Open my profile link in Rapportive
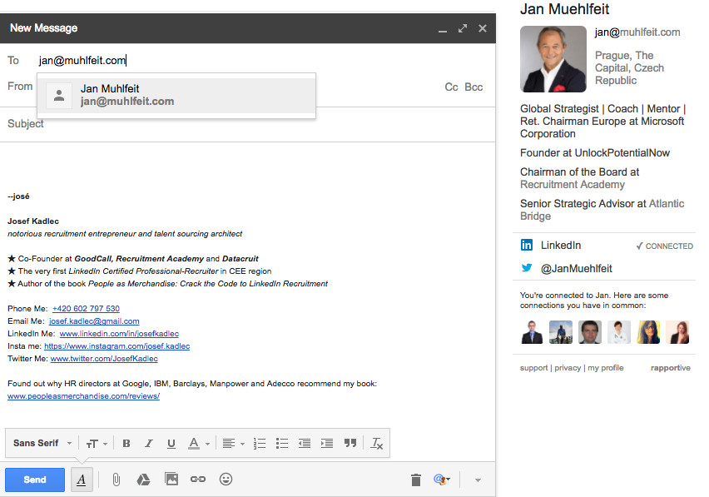The image size is (709, 497). (606, 368)
